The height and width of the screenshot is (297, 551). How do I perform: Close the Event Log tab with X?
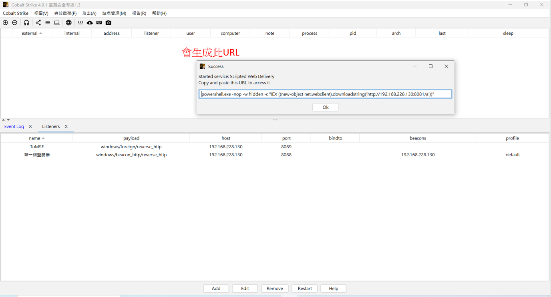coord(30,126)
